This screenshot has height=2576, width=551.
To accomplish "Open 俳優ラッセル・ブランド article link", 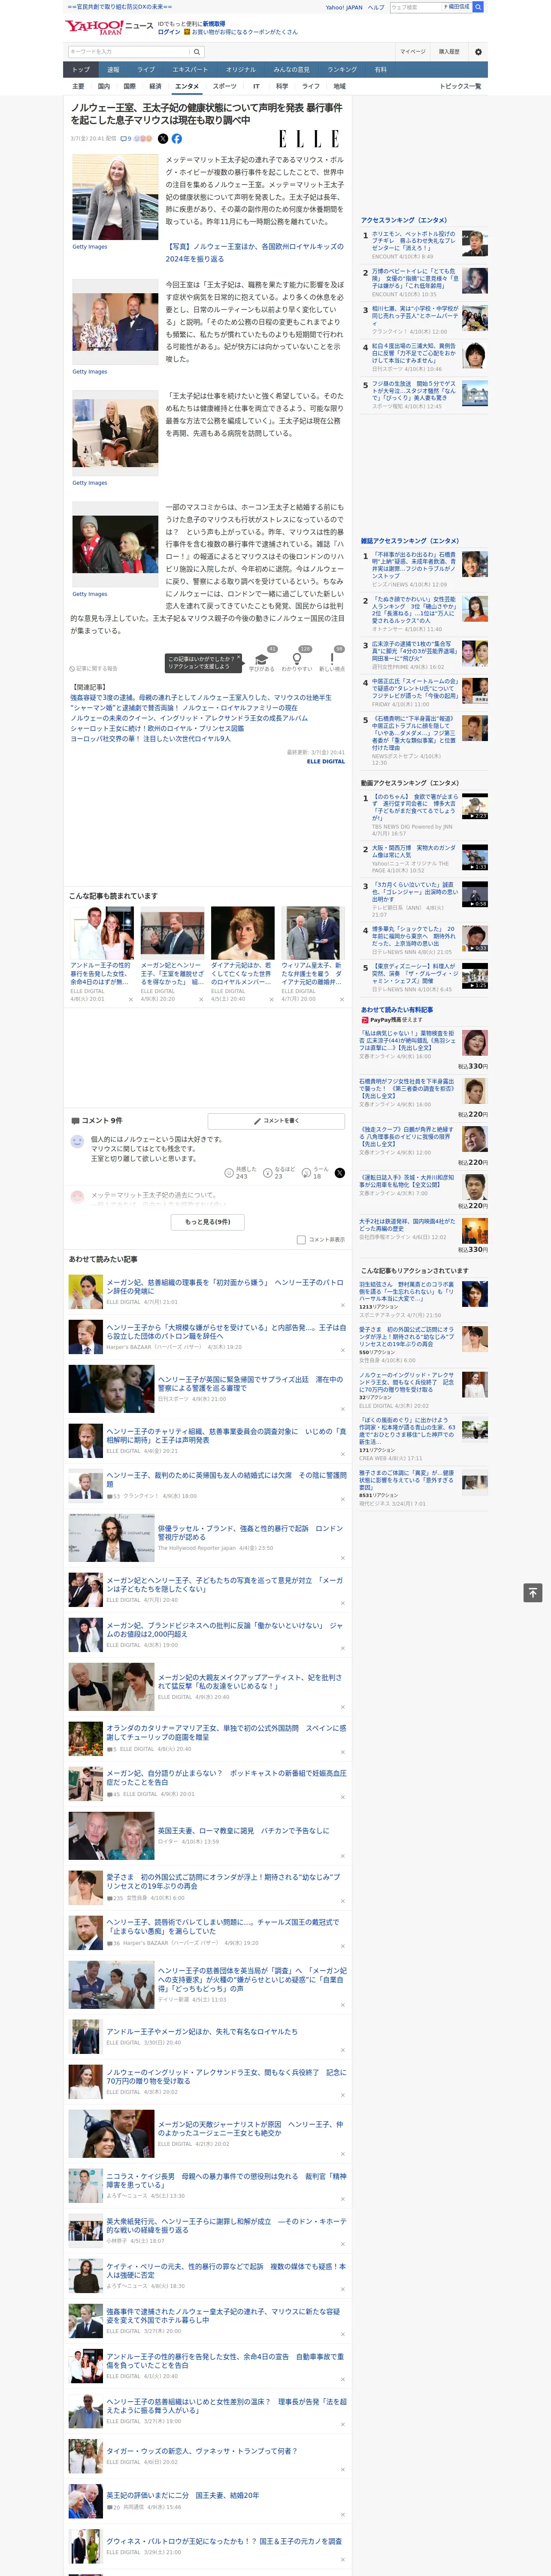I will pyautogui.click(x=250, y=1533).
